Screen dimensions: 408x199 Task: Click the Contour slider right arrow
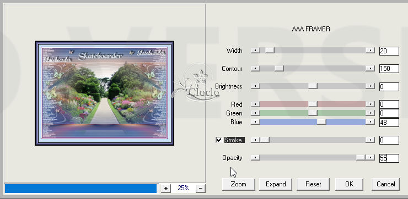pos(370,69)
